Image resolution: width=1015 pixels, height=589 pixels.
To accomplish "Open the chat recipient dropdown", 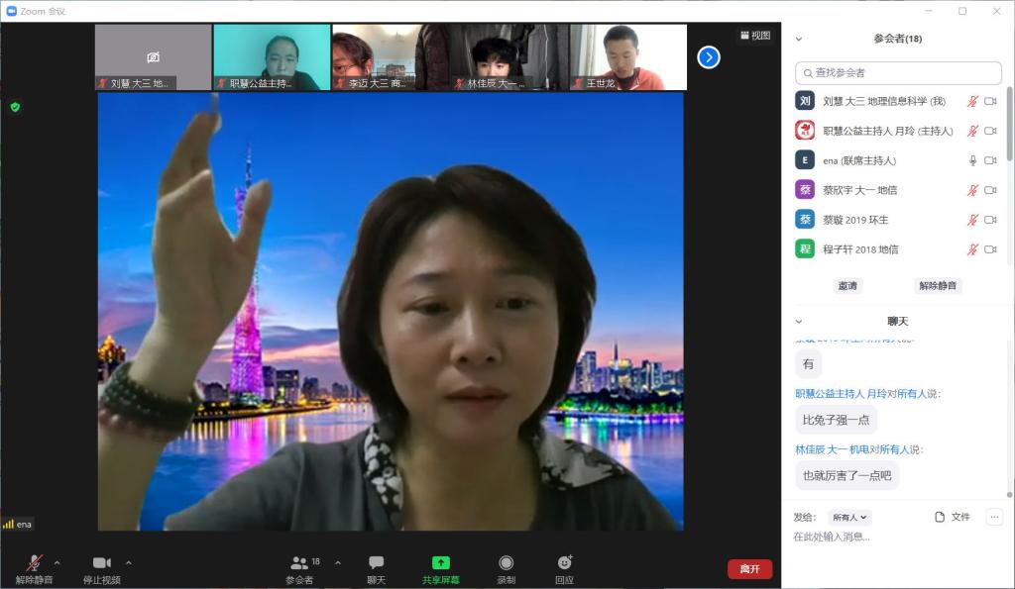I will pos(849,517).
